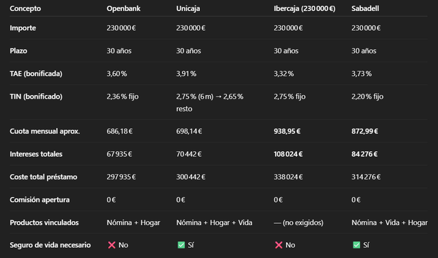Click the Concepto header cell

click(25, 8)
